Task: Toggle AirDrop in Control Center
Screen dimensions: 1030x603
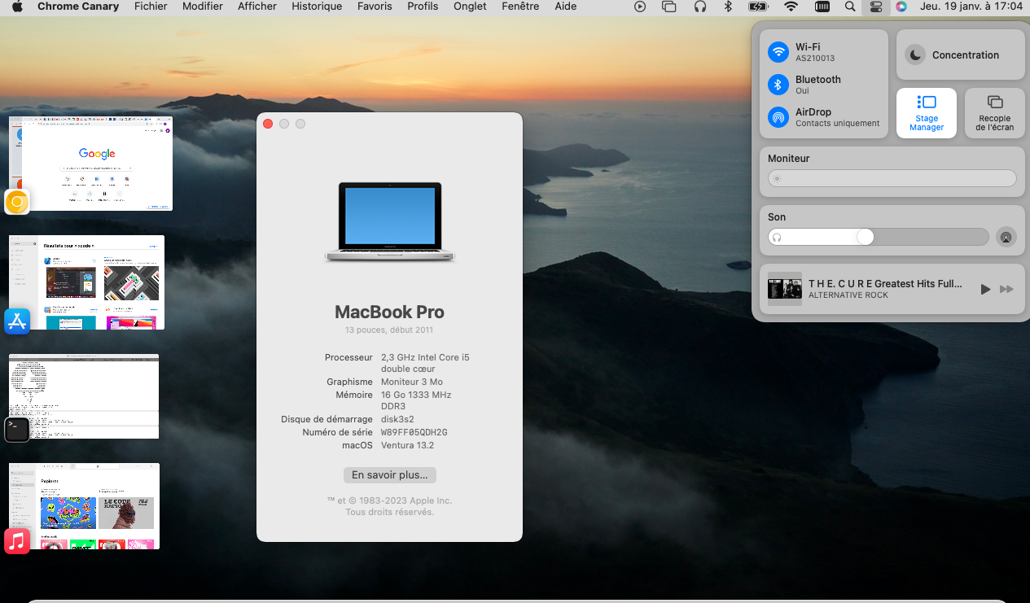Action: pos(779,117)
